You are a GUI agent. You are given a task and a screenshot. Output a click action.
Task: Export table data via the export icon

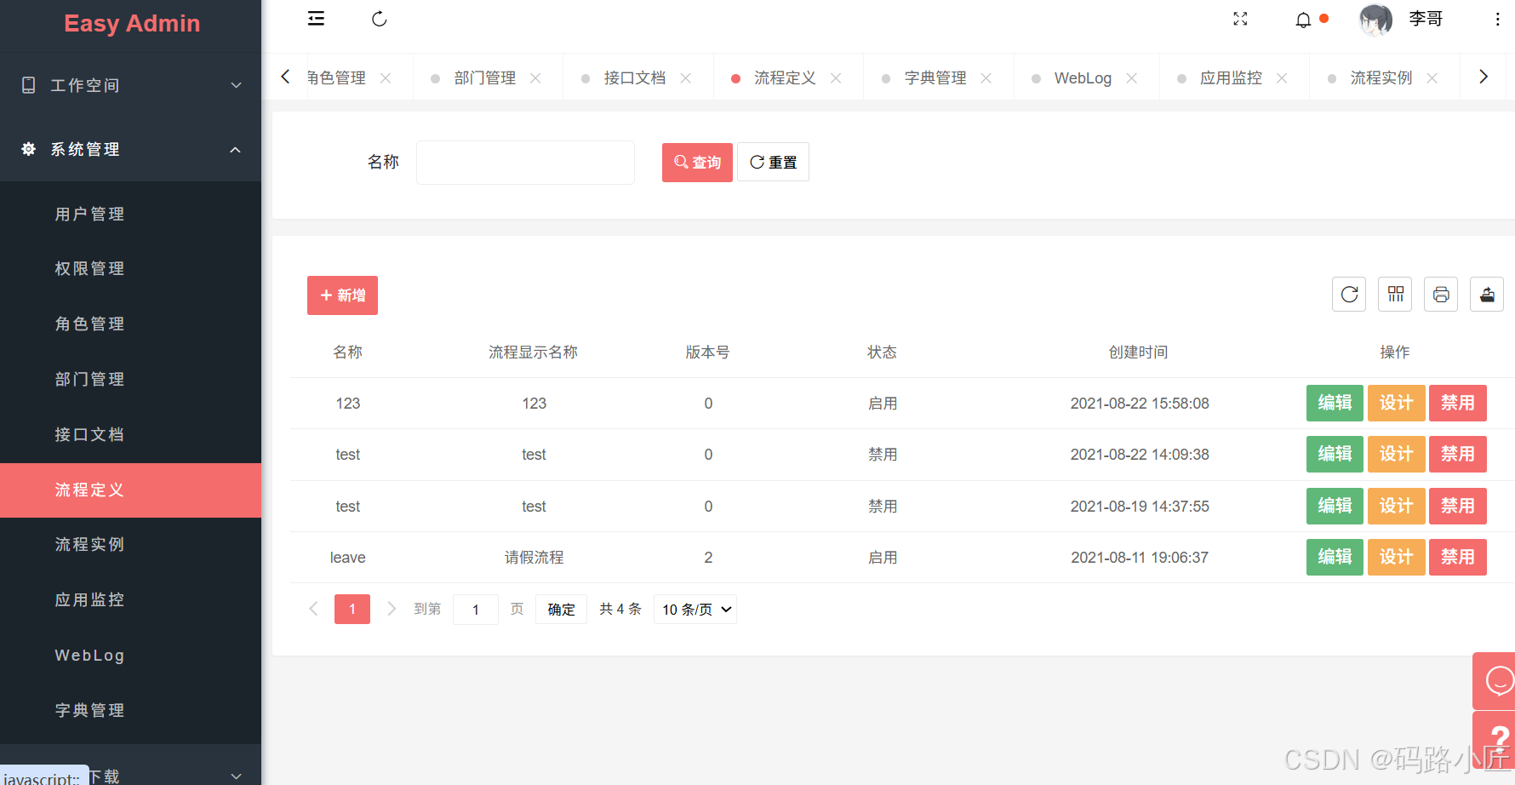(1486, 294)
